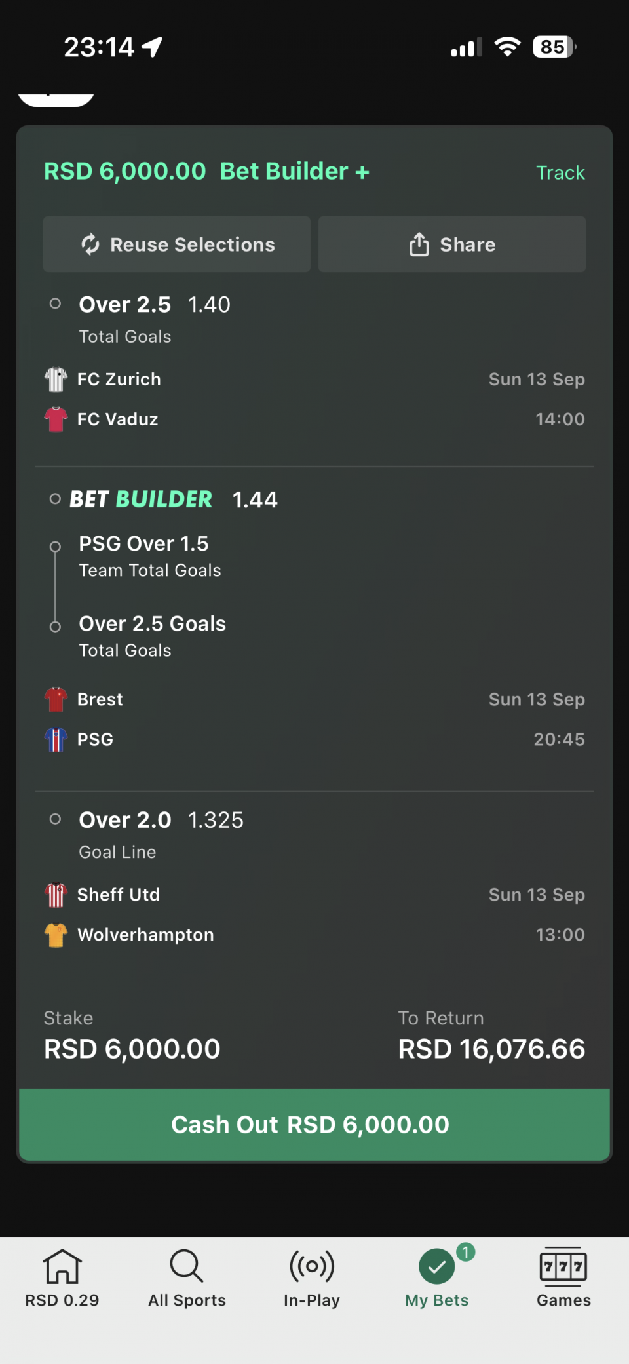Screen dimensions: 629x1364
Task: Tap the Track link
Action: click(560, 172)
